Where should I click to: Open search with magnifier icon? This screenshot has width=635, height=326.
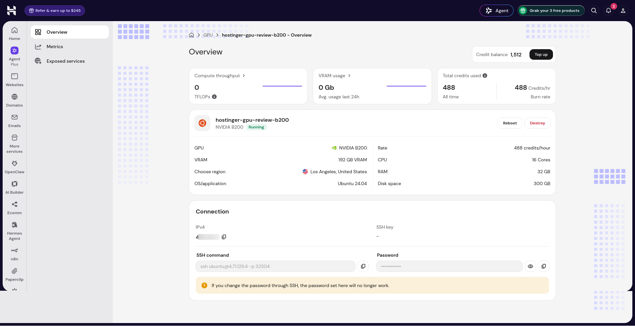pos(594,11)
